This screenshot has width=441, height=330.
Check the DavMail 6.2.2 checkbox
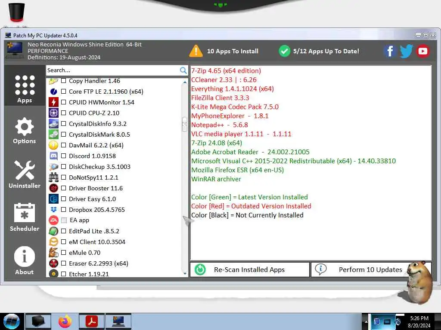(x=64, y=145)
